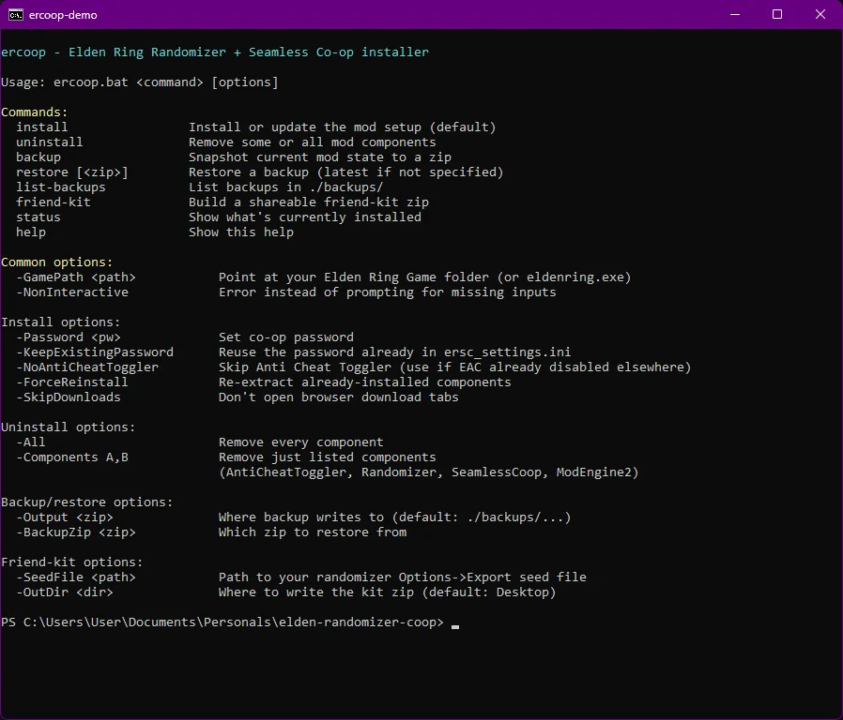Click 'List backups in ./backups/' description
Screen dimensions: 843x720
pyautogui.click(x=286, y=187)
